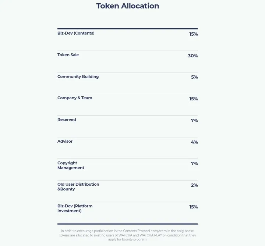This screenshot has width=265, height=246.
Task: Select the Community Building label
Action: coord(78,76)
